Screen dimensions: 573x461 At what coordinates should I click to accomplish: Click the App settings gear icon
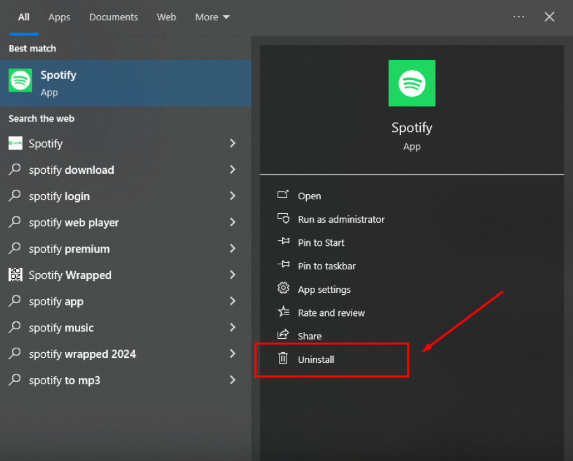click(x=283, y=288)
